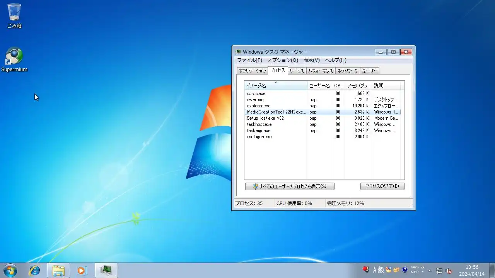This screenshot has height=278, width=495.
Task: Click the プロセス: 35 status bar entry
Action: [x=249, y=203]
